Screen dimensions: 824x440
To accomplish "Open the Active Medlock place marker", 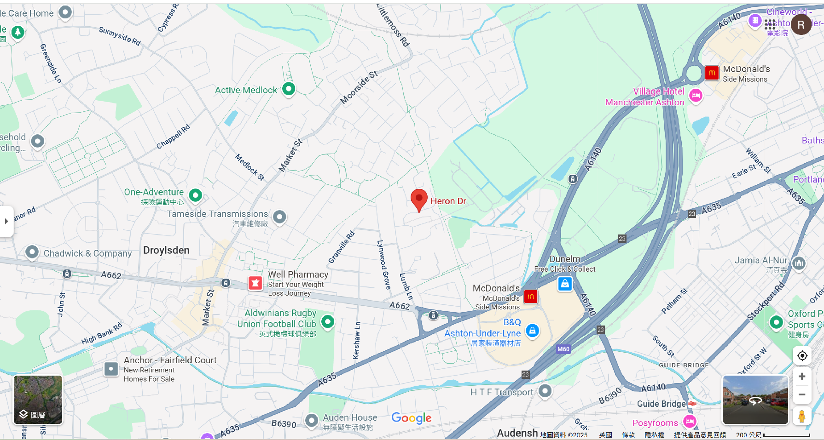I will 289,89.
